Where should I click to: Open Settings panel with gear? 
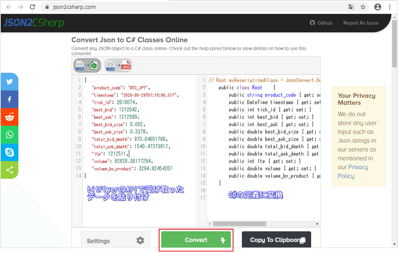pyautogui.click(x=115, y=240)
